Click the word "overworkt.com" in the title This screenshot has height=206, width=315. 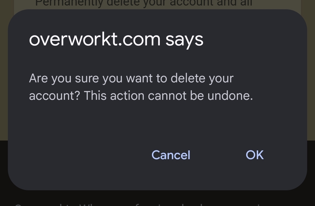coord(95,39)
